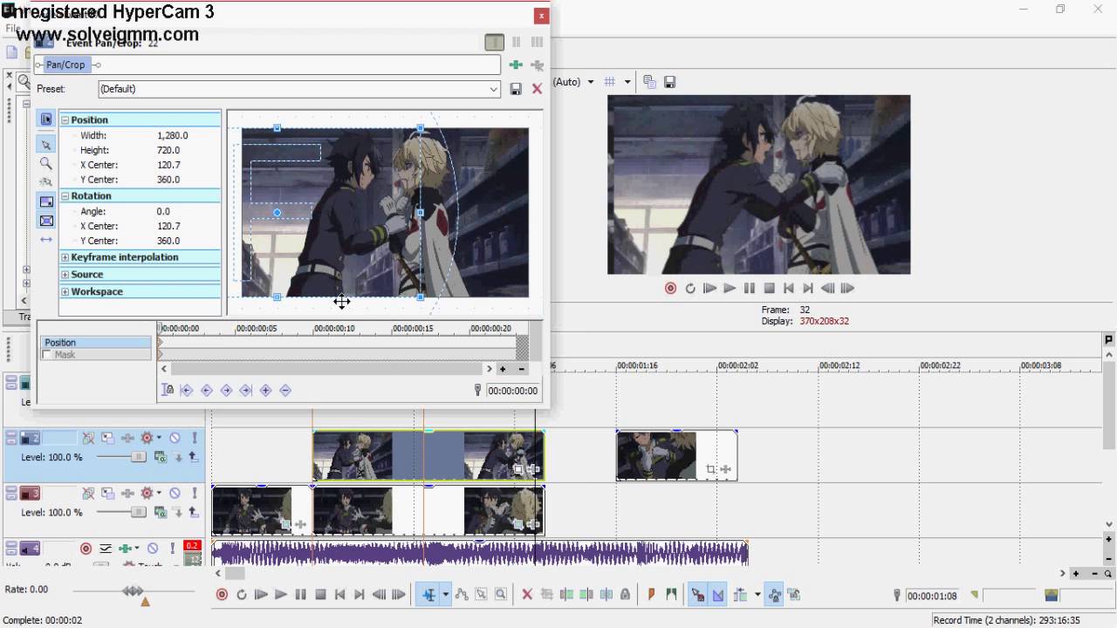Open the Auto Ripple dropdown arrow

[x=757, y=595]
